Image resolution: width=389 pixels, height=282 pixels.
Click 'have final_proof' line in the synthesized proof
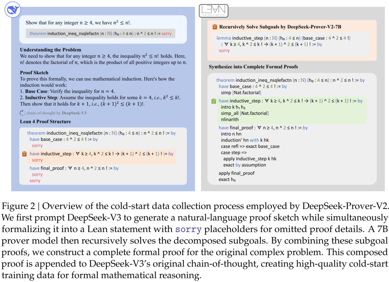click(x=263, y=128)
